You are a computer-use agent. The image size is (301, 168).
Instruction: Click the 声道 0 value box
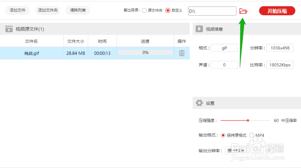(224, 65)
